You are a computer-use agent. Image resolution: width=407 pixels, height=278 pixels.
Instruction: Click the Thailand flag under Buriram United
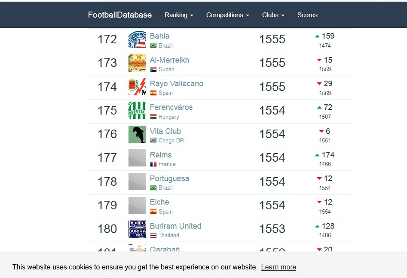pyautogui.click(x=153, y=236)
